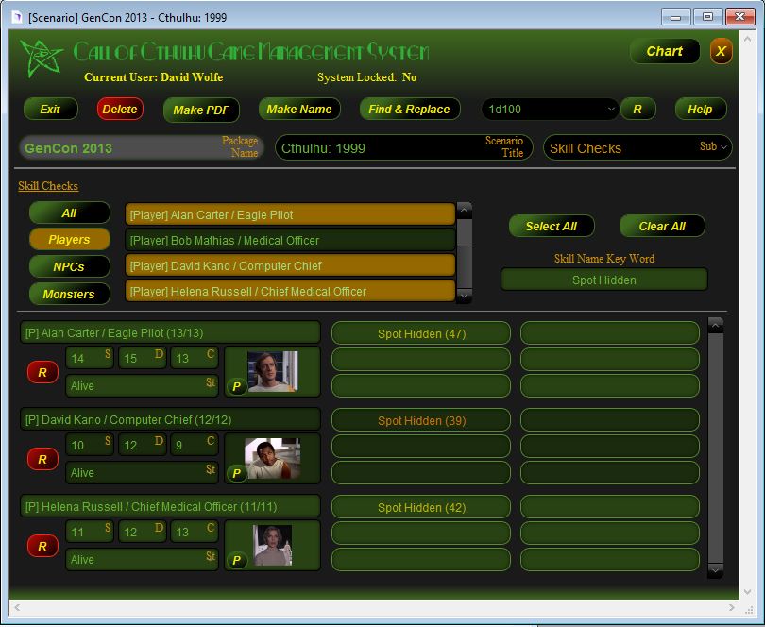Click David Kano's Alive status field
This screenshot has height=627, width=765.
coord(142,472)
